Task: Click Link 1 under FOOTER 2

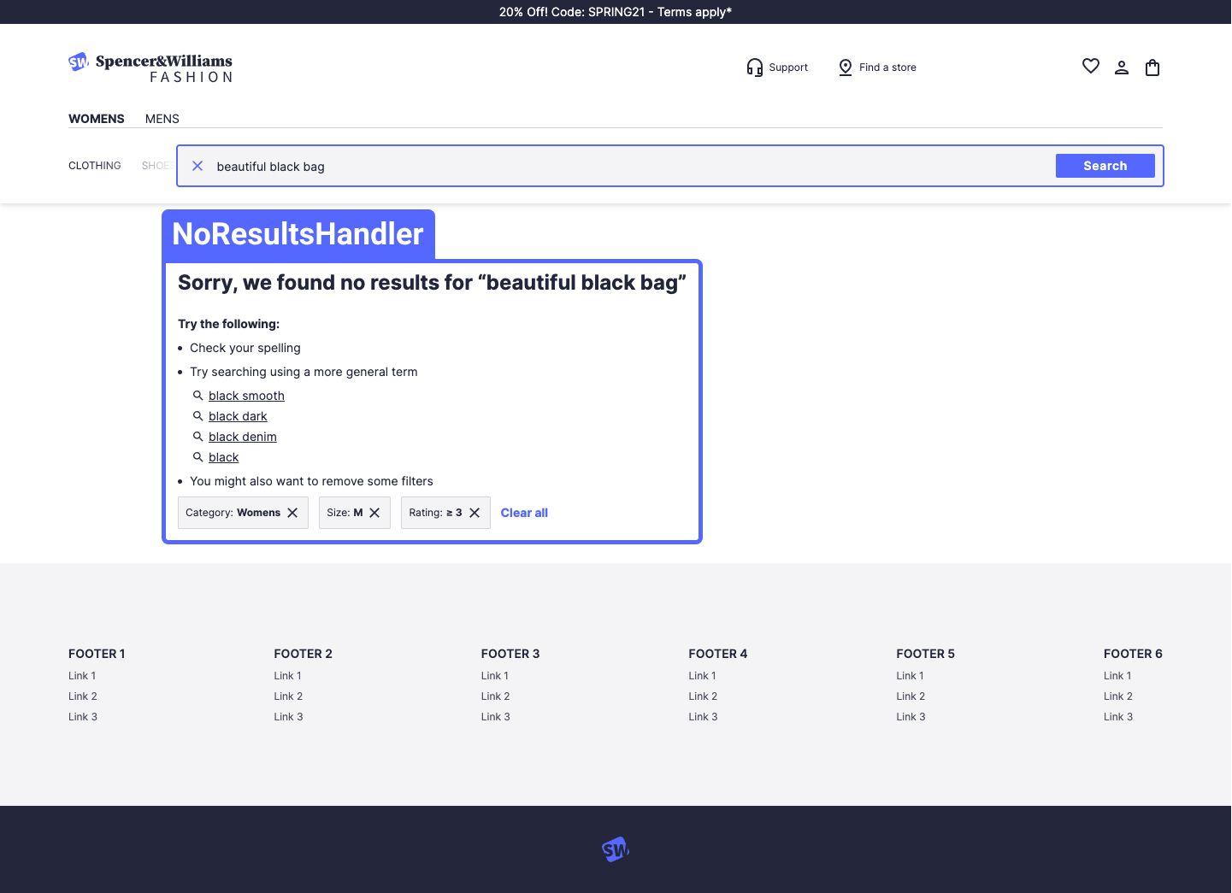Action: (288, 676)
